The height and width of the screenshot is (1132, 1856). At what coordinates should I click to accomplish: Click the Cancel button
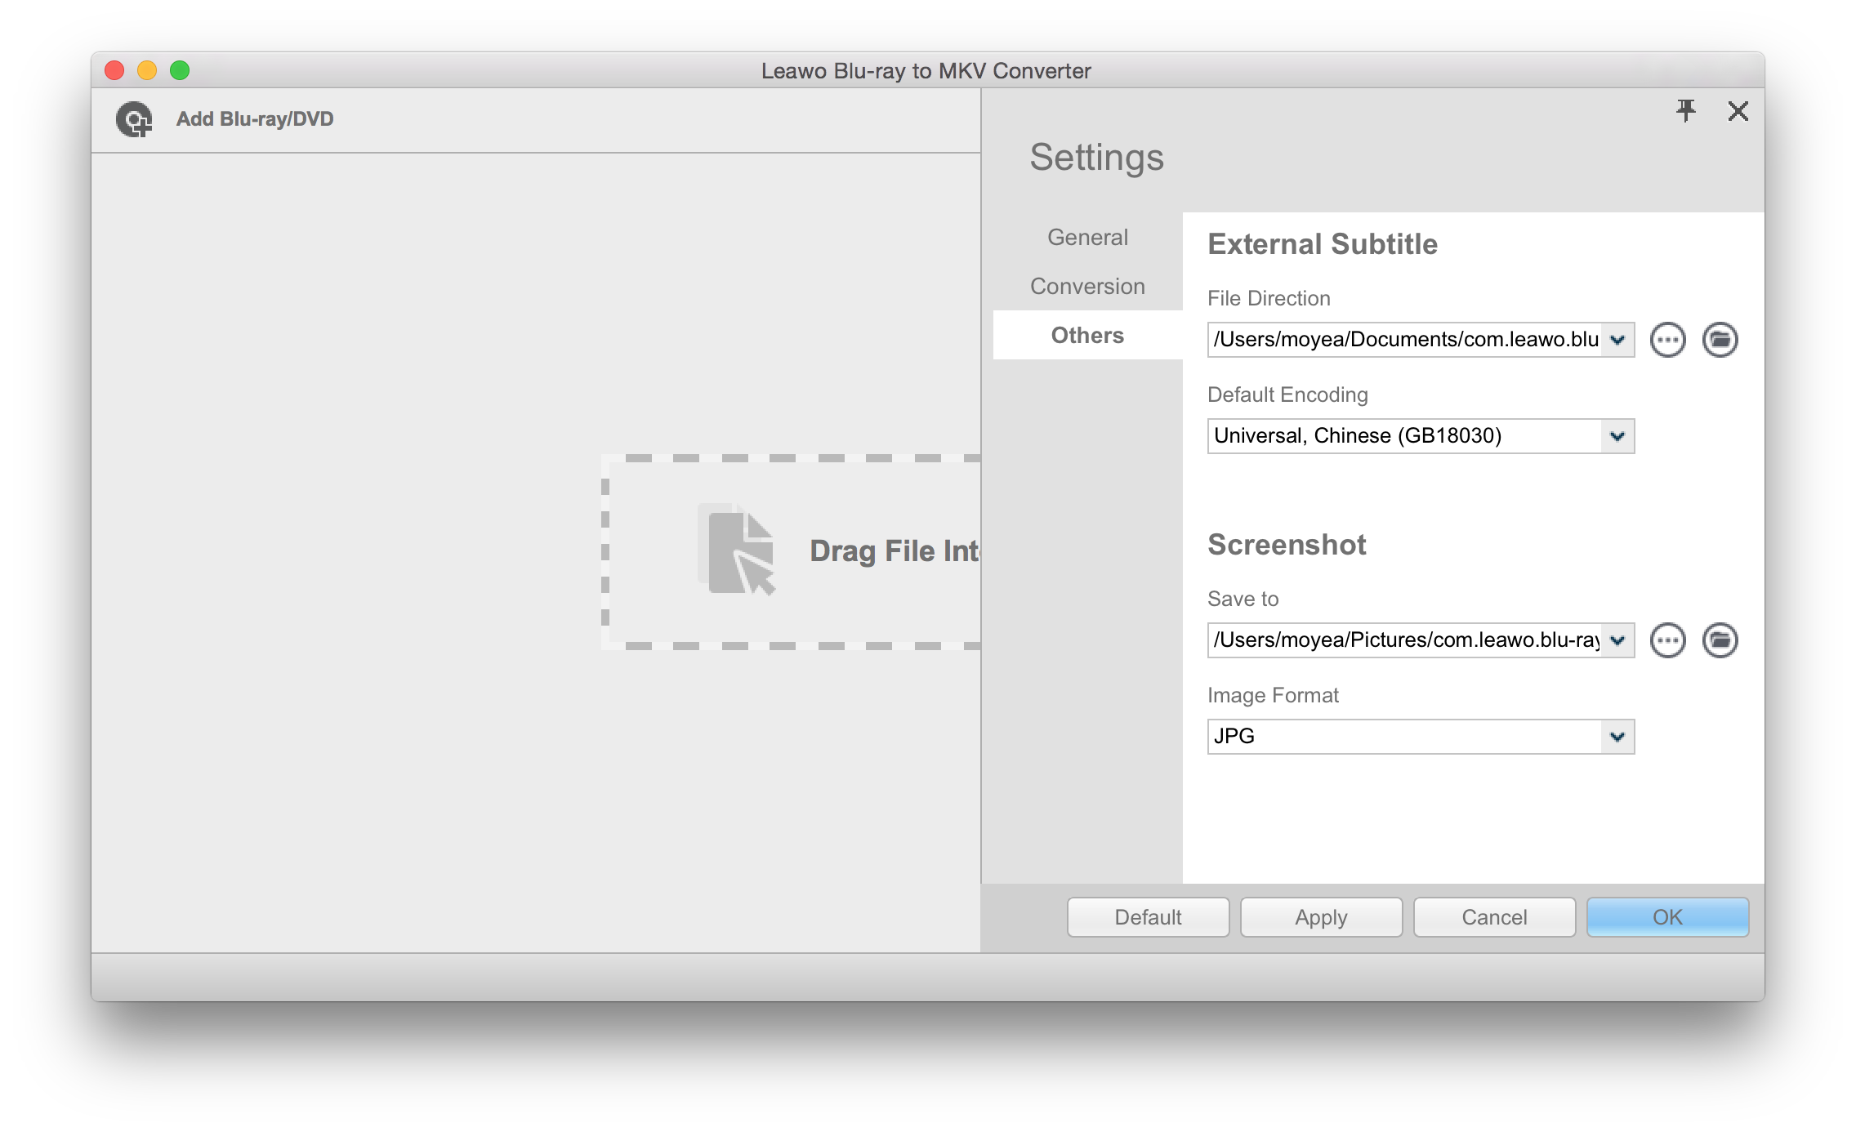click(1494, 917)
